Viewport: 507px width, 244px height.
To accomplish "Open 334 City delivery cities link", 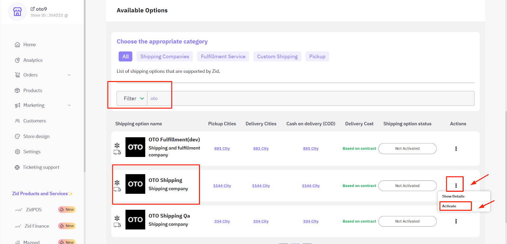I will click(261, 221).
